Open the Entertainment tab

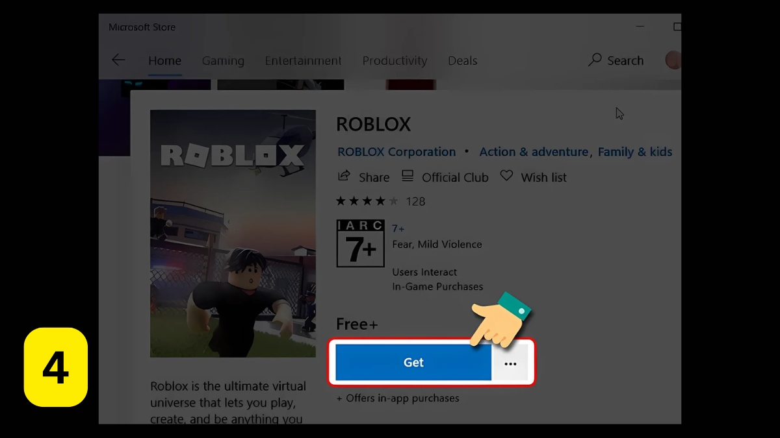[303, 60]
